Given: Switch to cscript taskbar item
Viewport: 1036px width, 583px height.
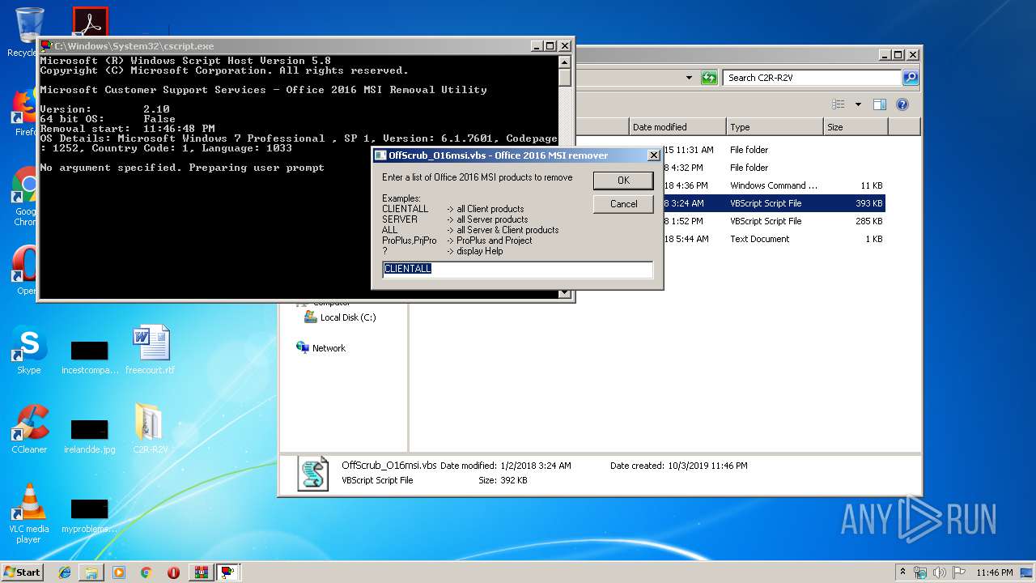Looking at the screenshot, I should (228, 572).
